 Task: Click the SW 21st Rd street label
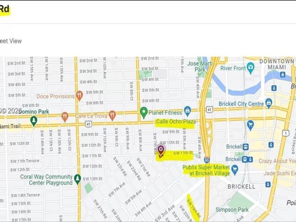[143, 167]
